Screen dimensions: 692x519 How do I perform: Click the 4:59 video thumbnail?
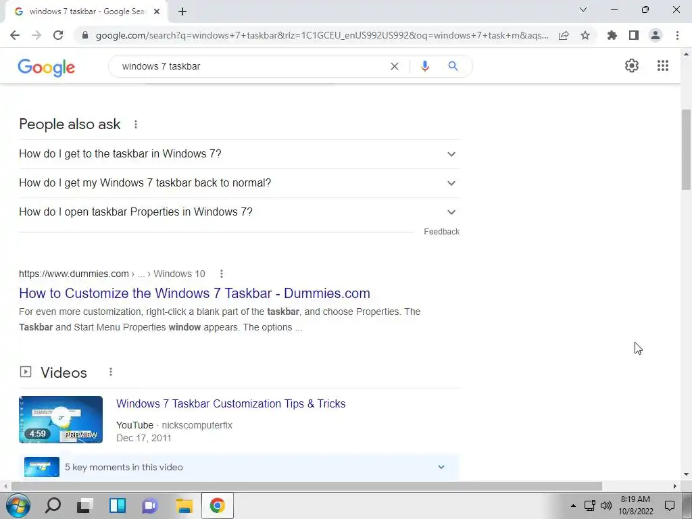point(61,420)
